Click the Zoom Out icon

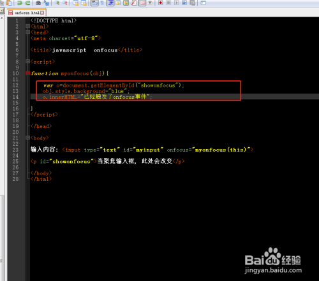pyautogui.click(x=65, y=3)
